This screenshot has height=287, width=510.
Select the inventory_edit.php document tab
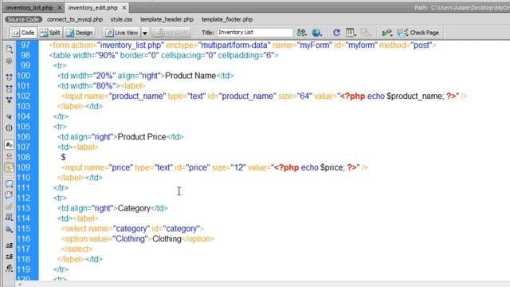tap(92, 8)
